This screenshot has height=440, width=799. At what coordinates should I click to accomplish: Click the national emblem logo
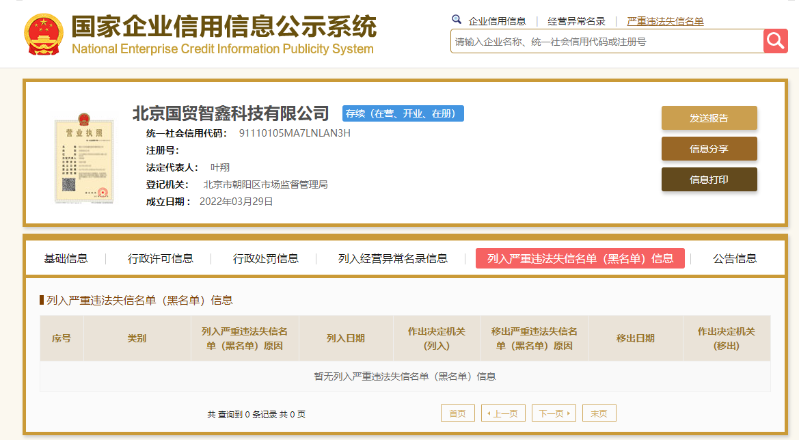pos(44,34)
